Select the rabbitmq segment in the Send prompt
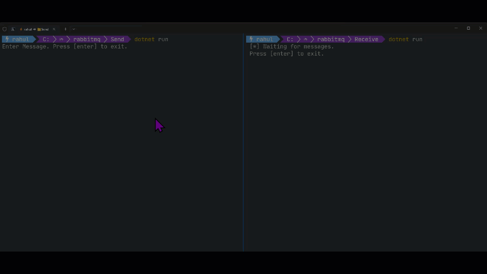 coord(87,39)
